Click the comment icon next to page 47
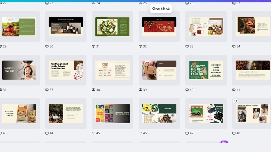Viewport: 271px width, 152px height. [187, 133]
